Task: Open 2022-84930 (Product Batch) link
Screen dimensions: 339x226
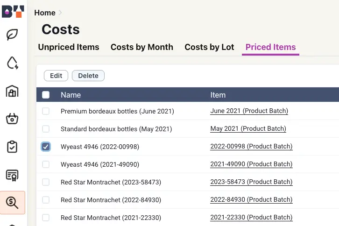Action: 251,199
